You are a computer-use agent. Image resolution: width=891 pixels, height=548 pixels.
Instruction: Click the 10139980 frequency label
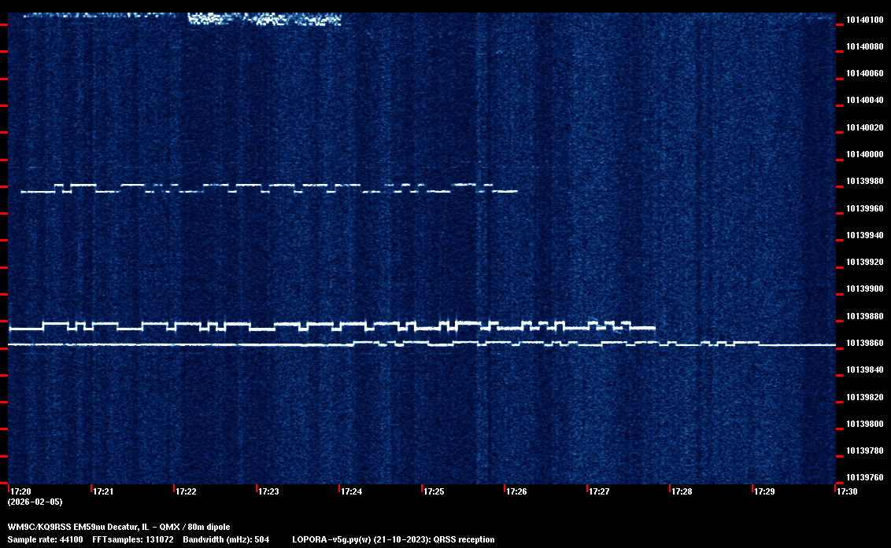864,182
